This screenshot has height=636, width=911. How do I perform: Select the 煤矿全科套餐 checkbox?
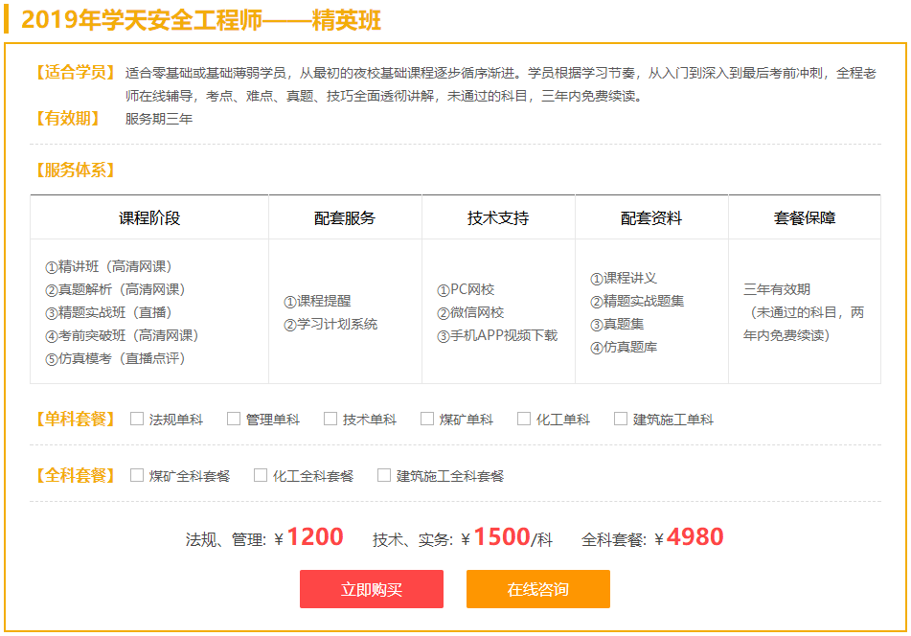pyautogui.click(x=137, y=475)
